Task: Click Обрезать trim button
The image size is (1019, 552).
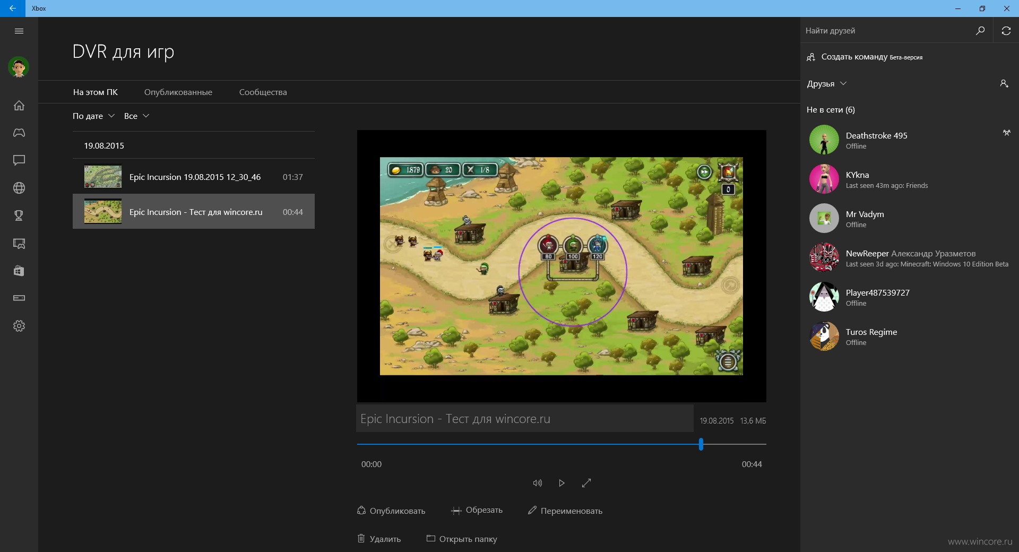Action: [477, 510]
